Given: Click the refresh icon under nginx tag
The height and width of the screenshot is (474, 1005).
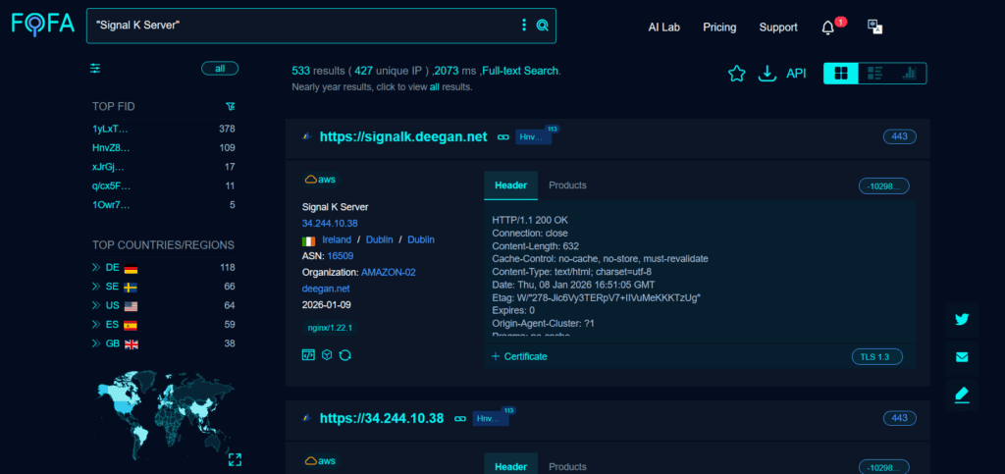Looking at the screenshot, I should [x=345, y=355].
